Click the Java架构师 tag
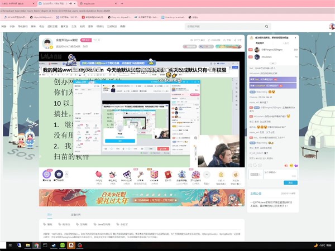 (x=102, y=224)
